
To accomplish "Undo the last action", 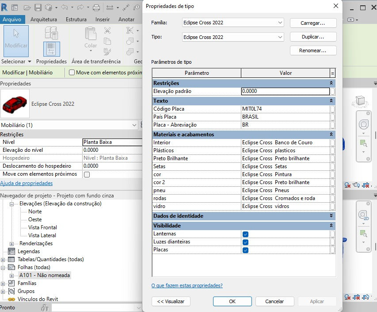I will coord(65,8).
